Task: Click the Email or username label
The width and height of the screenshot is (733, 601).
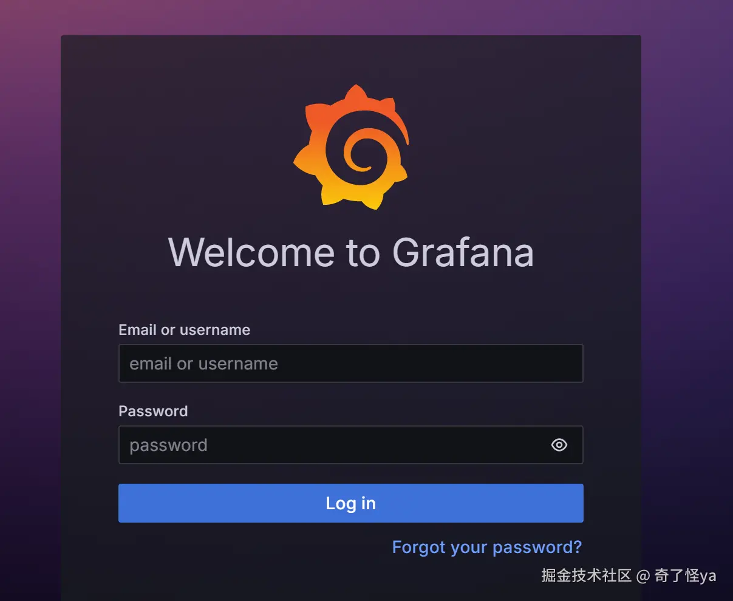Action: (x=185, y=330)
